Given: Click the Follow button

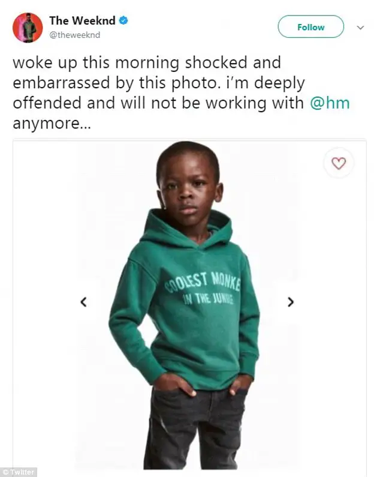Looking at the screenshot, I should pos(310,27).
